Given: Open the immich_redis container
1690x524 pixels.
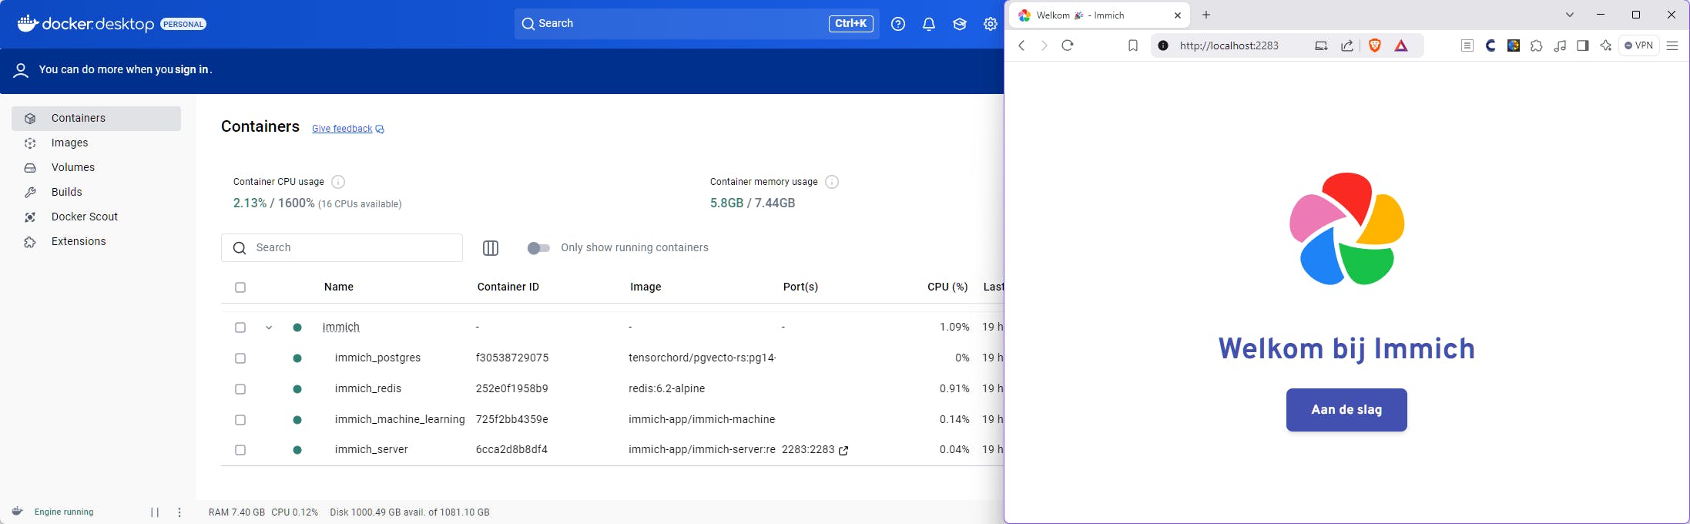Looking at the screenshot, I should pyautogui.click(x=368, y=389).
